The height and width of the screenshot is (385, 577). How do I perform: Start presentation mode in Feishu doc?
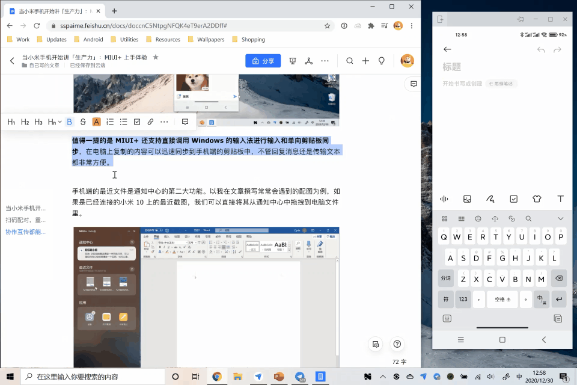[x=293, y=61]
